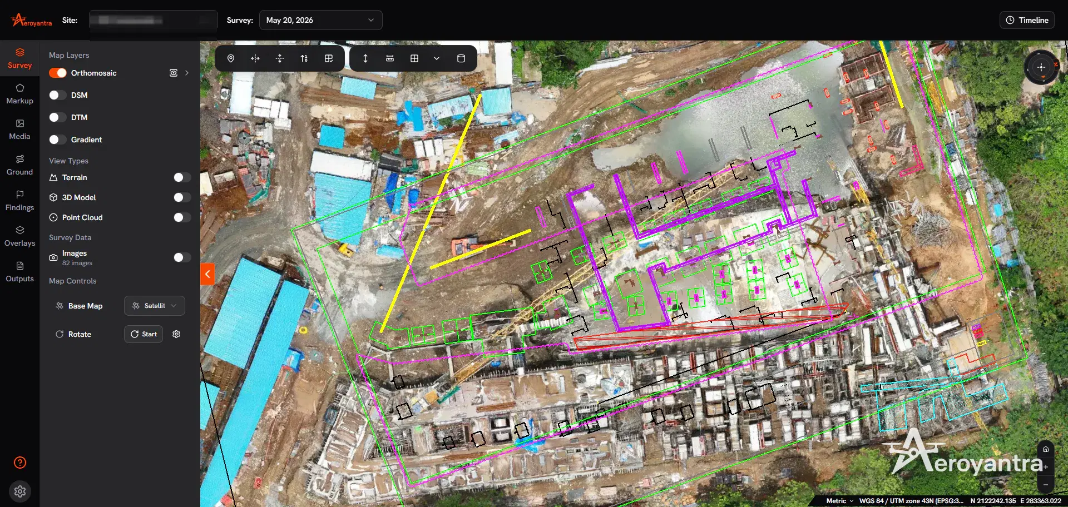The height and width of the screenshot is (507, 1068).
Task: Enable the Gradient layer toggle
Action: (58, 140)
